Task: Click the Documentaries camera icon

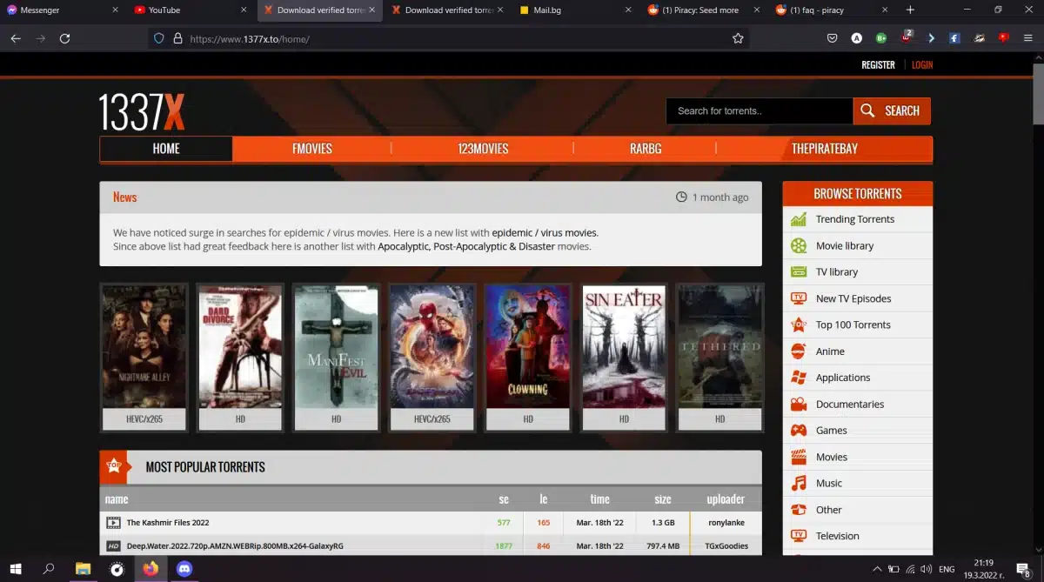Action: pyautogui.click(x=798, y=404)
